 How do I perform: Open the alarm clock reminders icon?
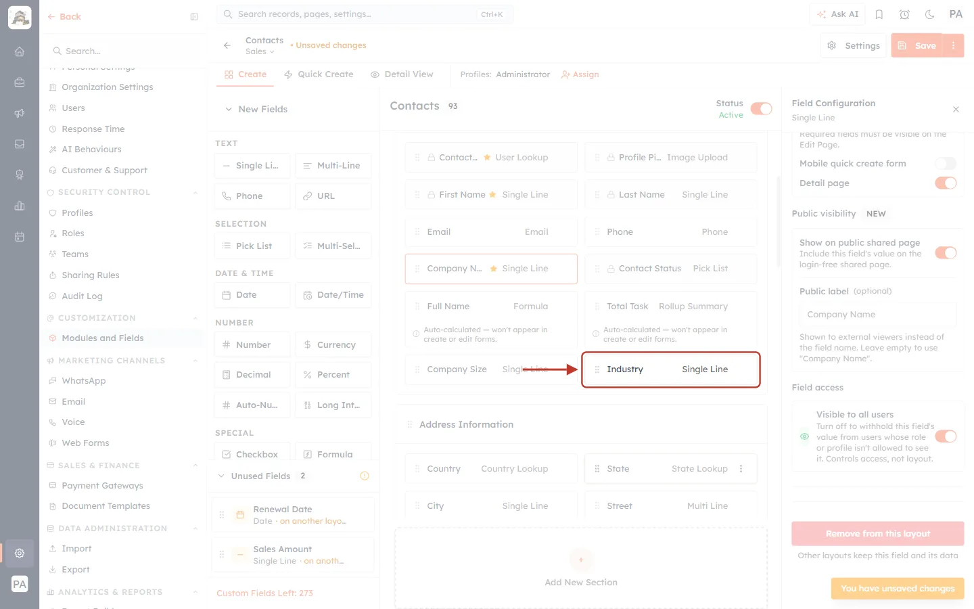904,14
